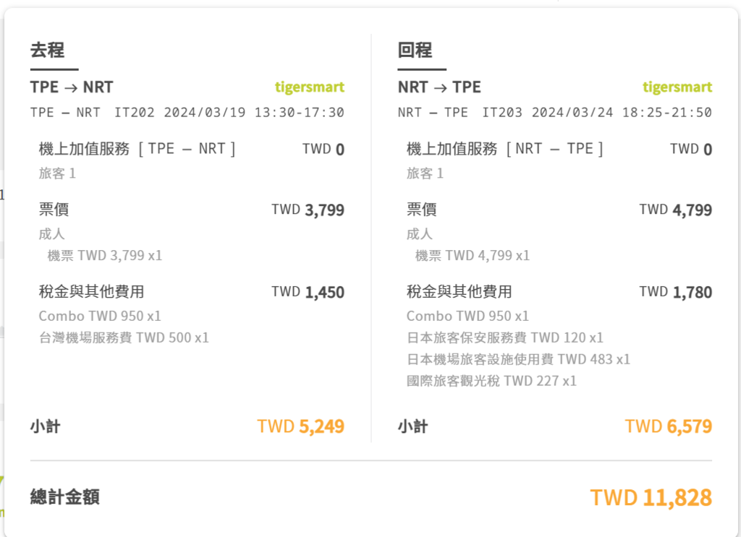Click the 國際旅客觀光稅 TWD 227 line
741x537 pixels.
tap(491, 381)
